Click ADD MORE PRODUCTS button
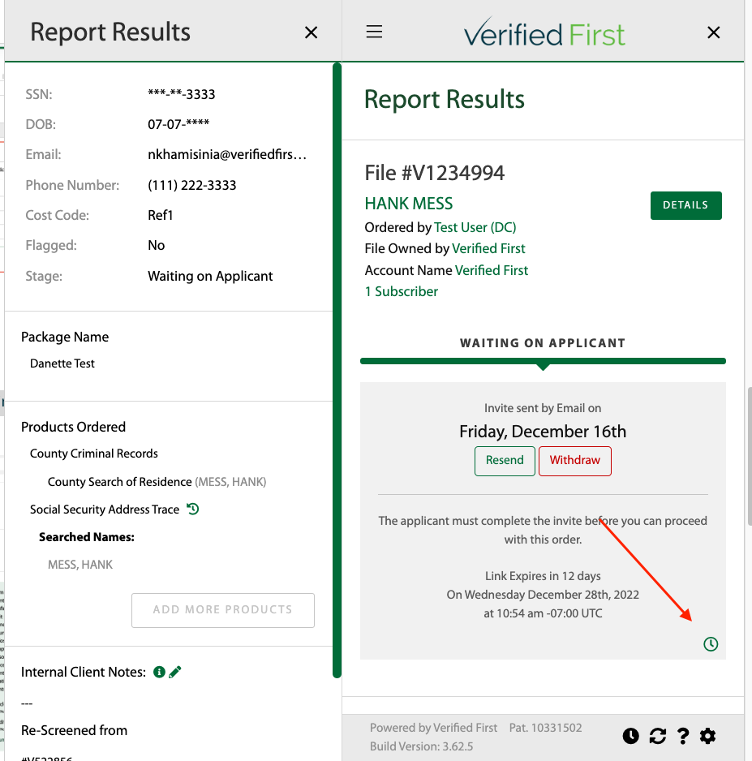Viewport: 752px width, 761px height. coord(223,610)
